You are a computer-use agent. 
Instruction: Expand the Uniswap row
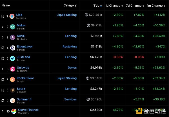click(x=3, y=69)
